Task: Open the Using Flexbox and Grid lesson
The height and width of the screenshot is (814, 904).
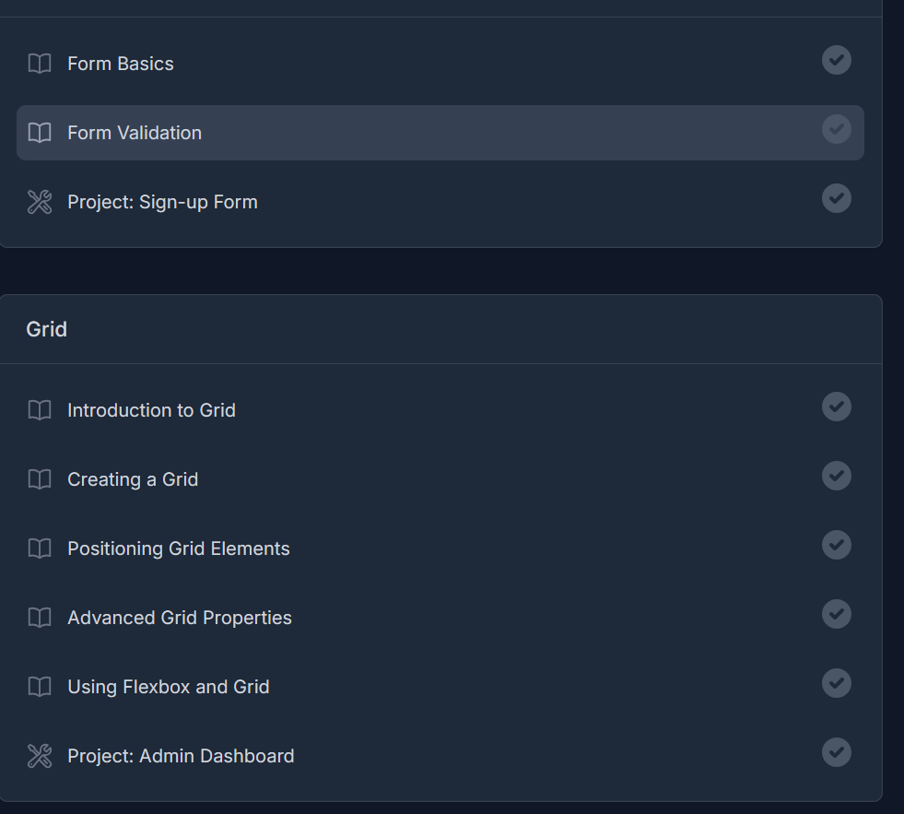Action: [x=169, y=687]
